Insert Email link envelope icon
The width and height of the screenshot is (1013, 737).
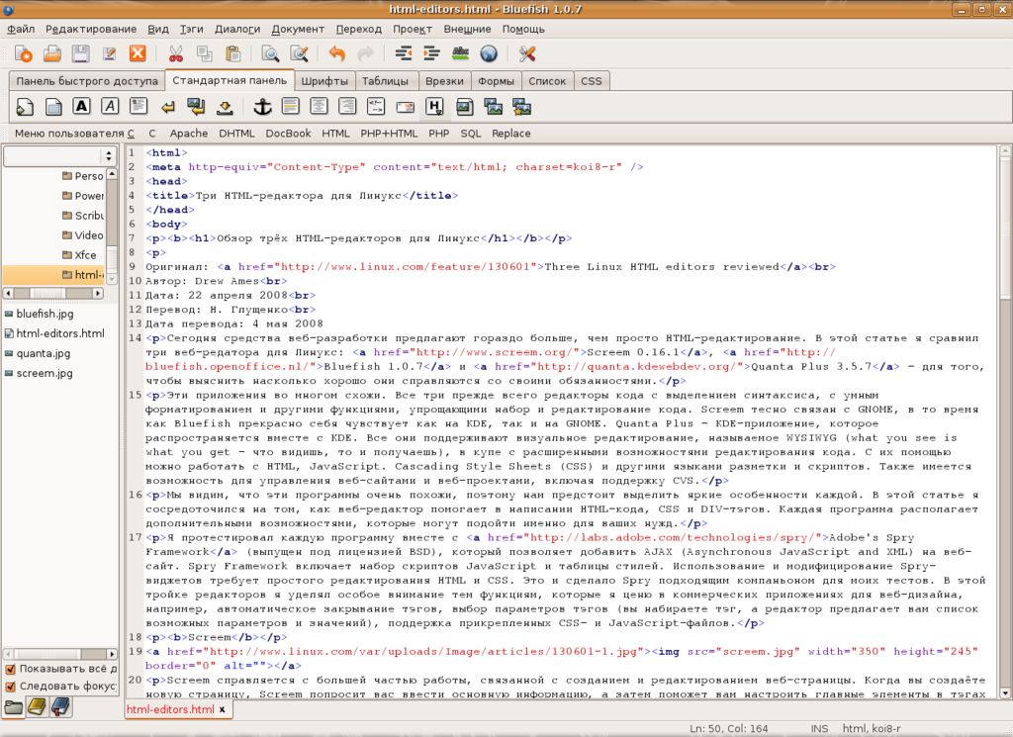coord(405,107)
